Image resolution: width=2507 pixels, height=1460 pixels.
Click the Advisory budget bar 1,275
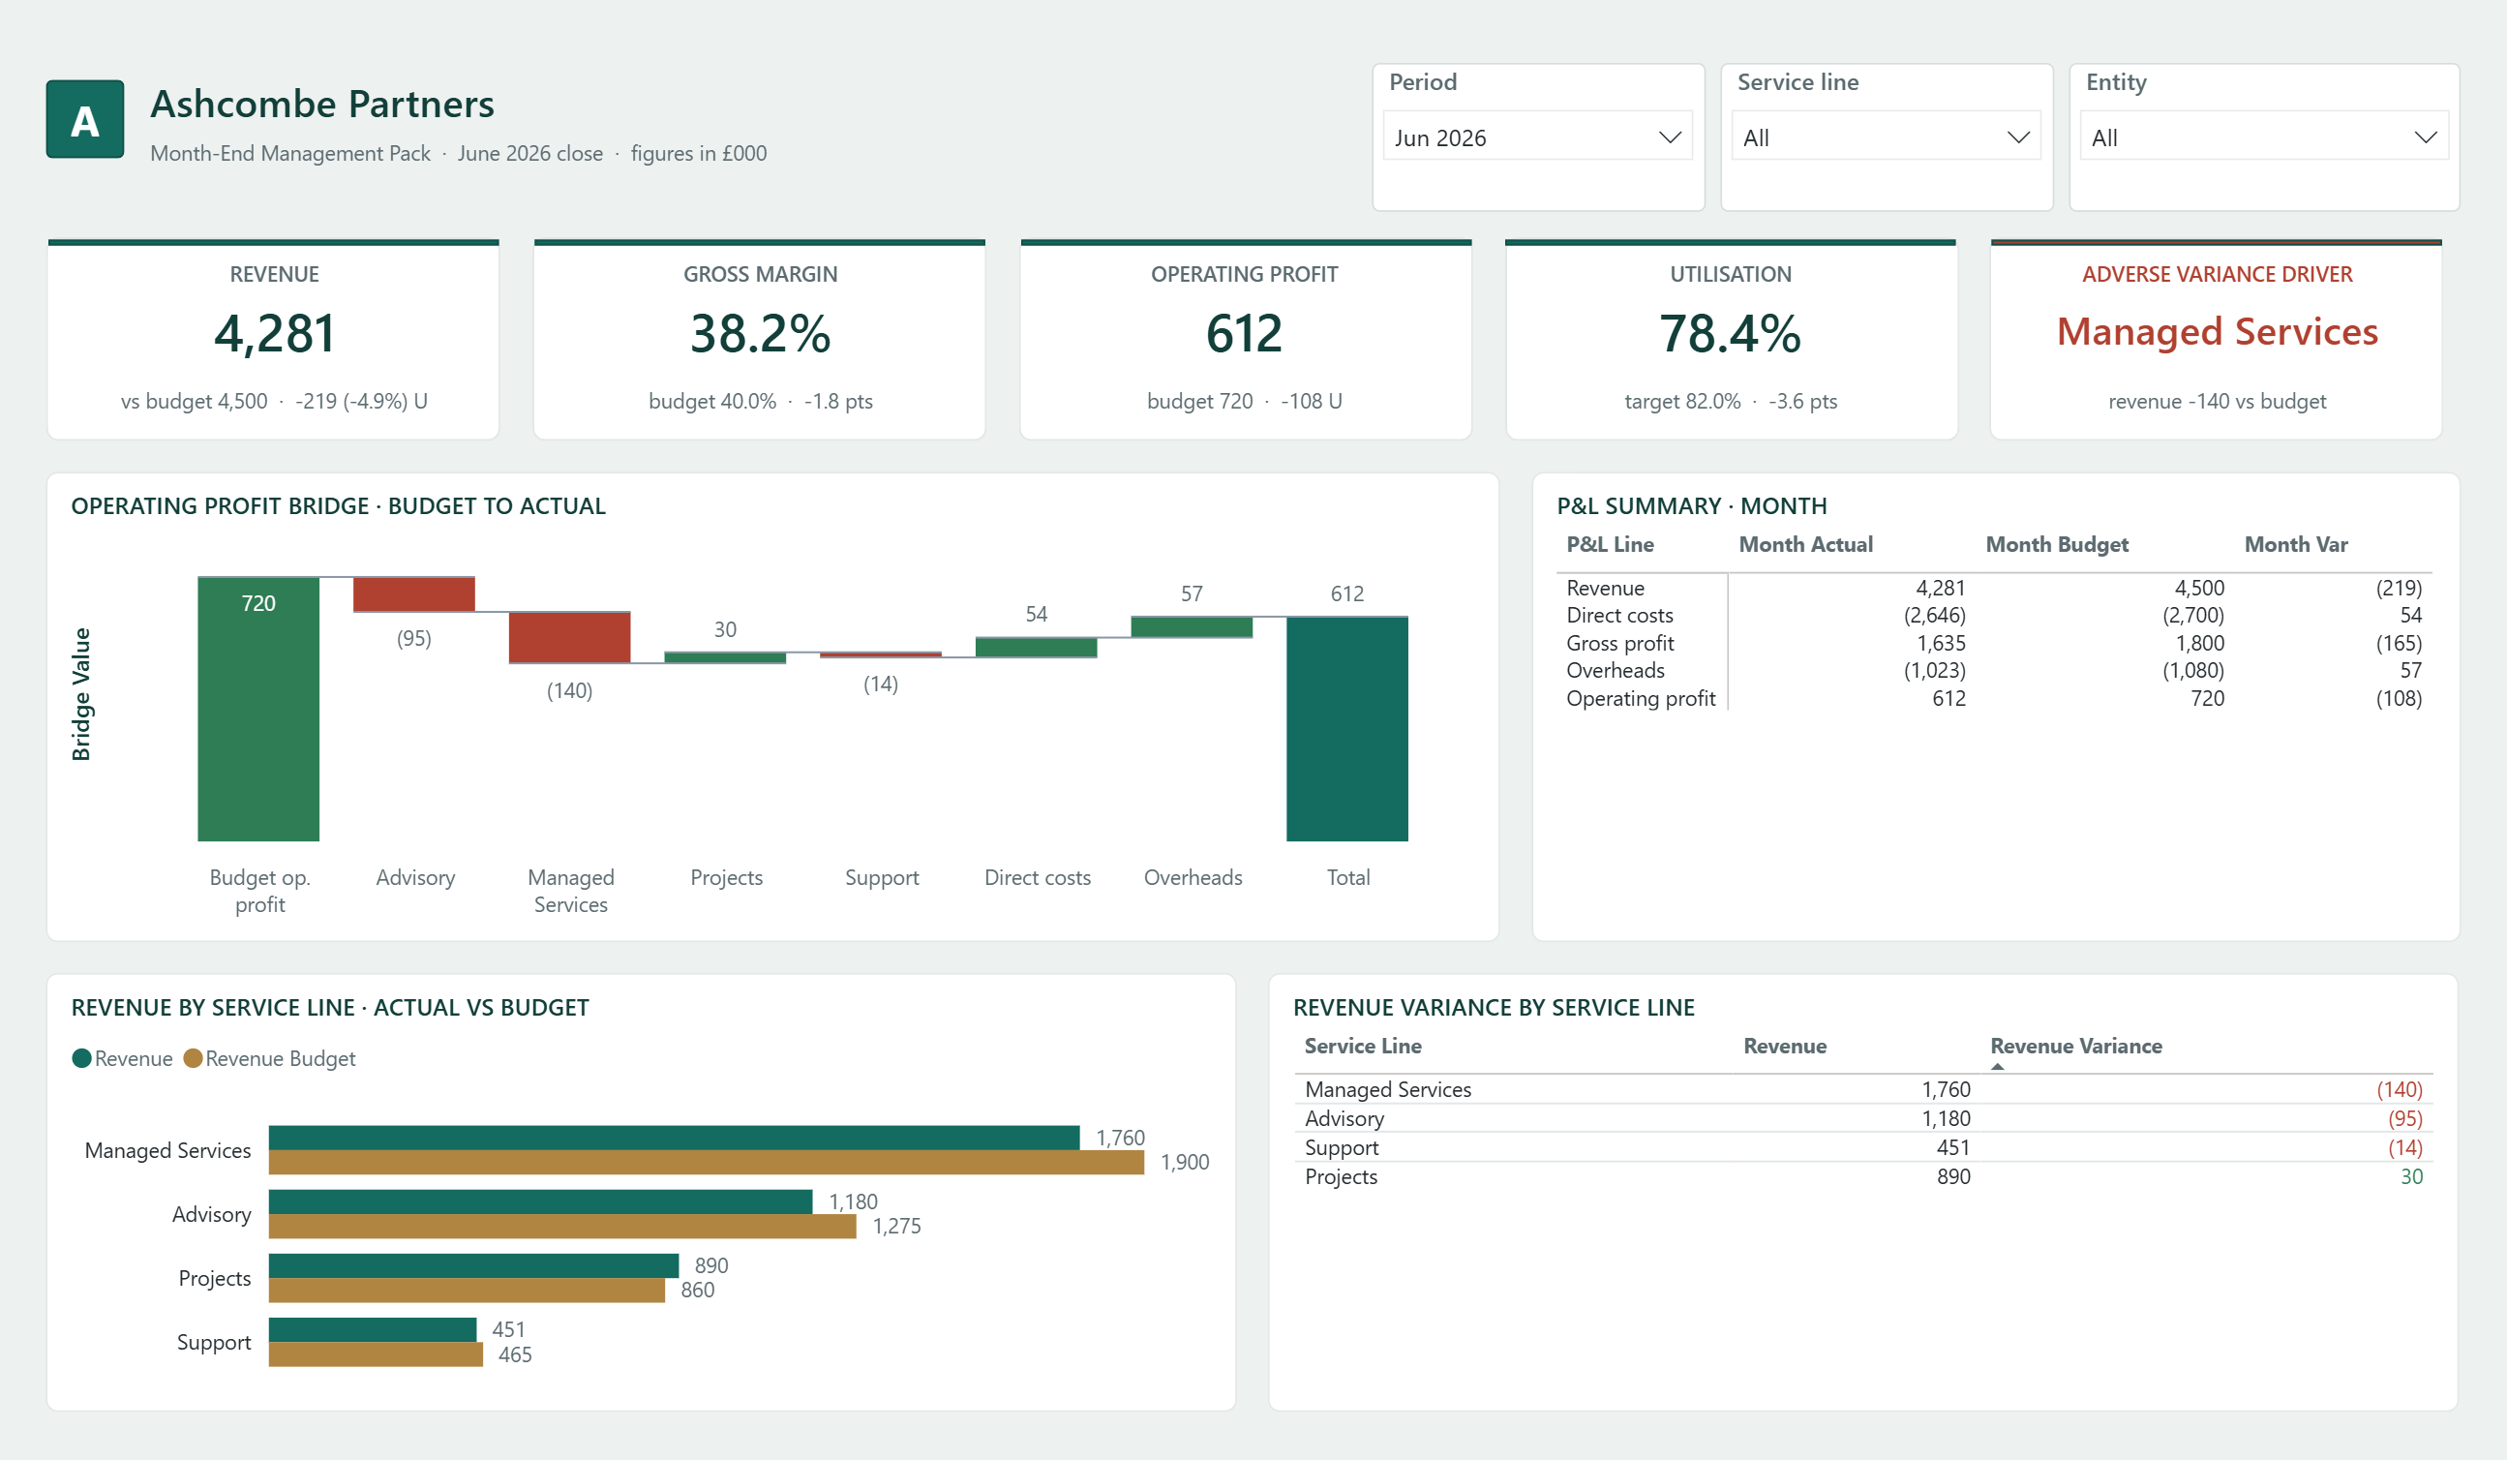562,1226
